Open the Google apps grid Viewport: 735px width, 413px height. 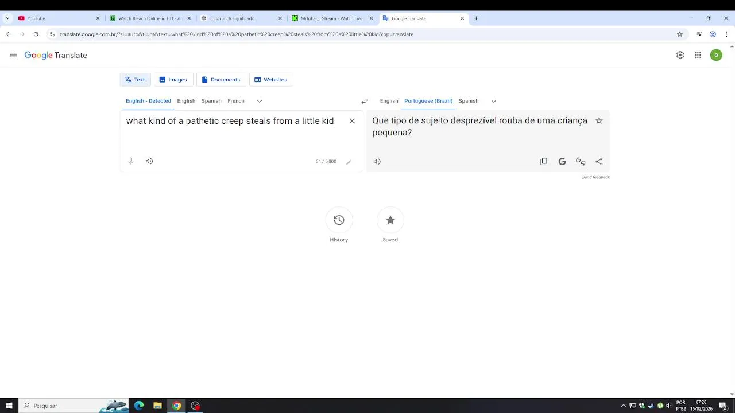(698, 55)
